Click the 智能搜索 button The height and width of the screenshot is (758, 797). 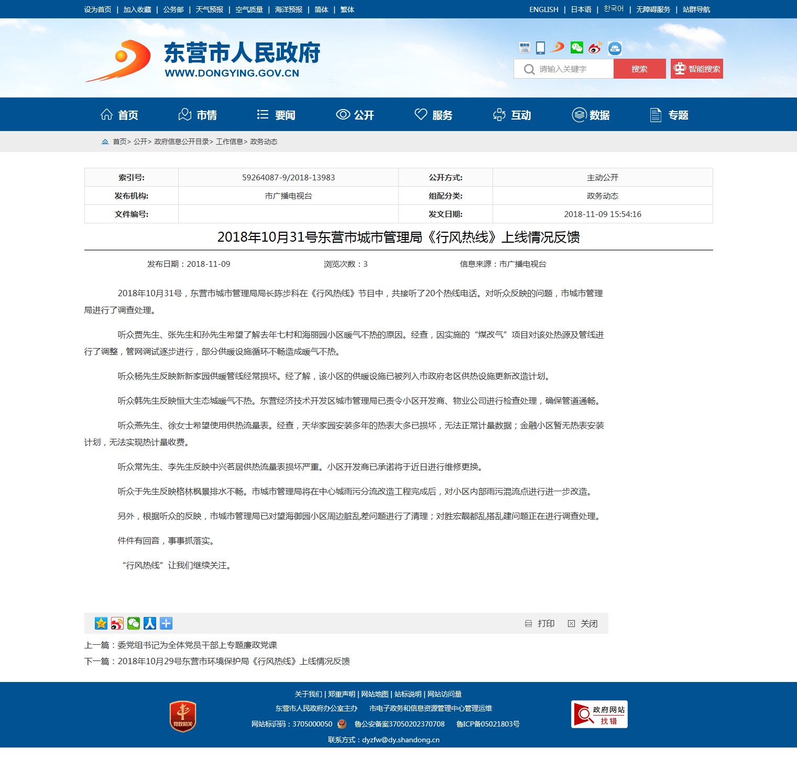pyautogui.click(x=696, y=69)
